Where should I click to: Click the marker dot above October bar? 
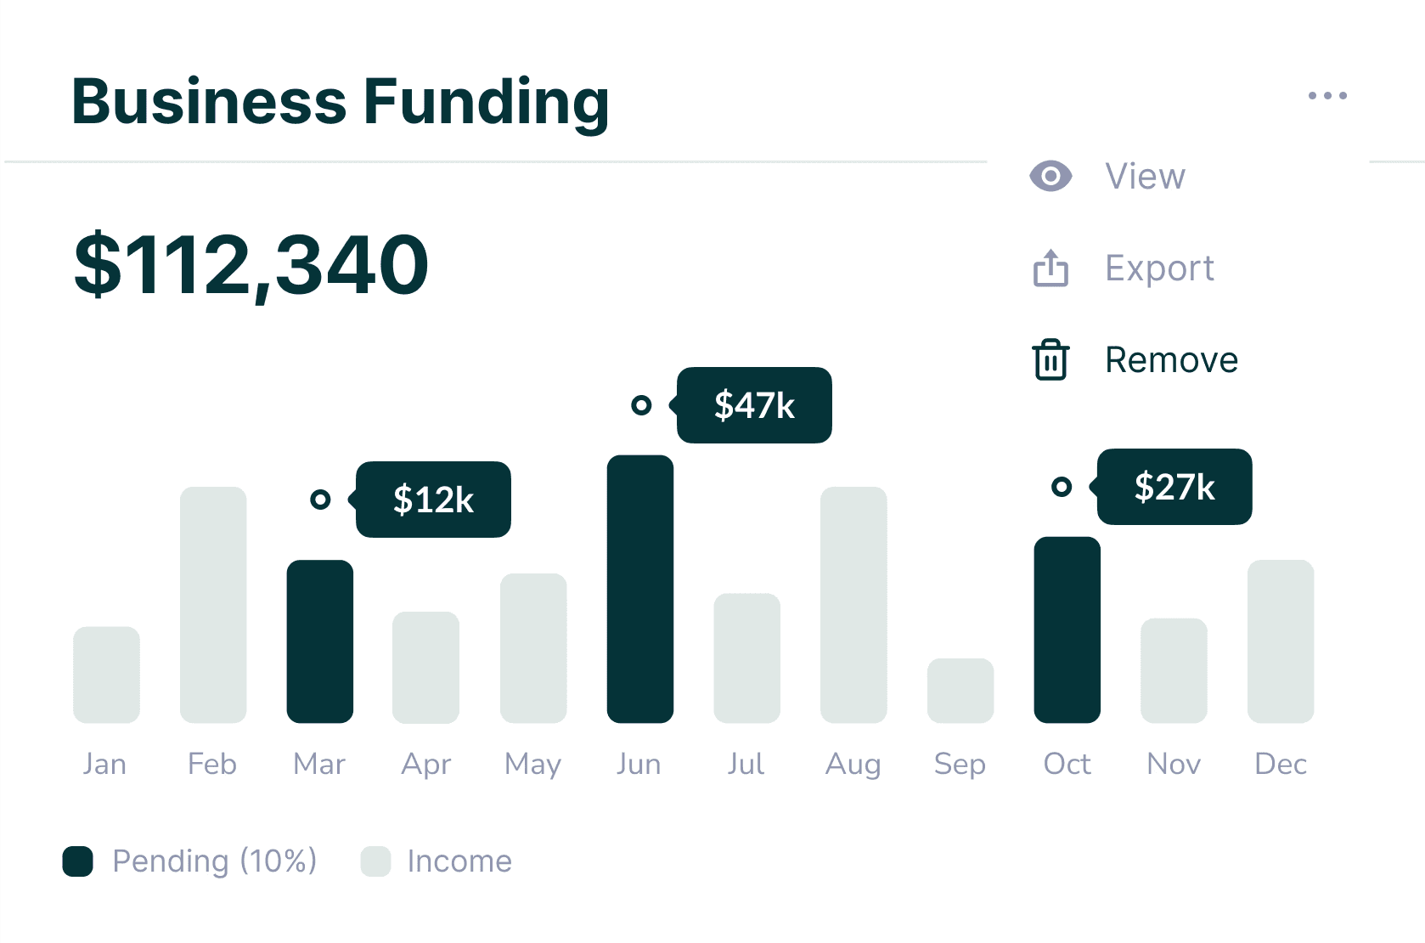pyautogui.click(x=1062, y=487)
